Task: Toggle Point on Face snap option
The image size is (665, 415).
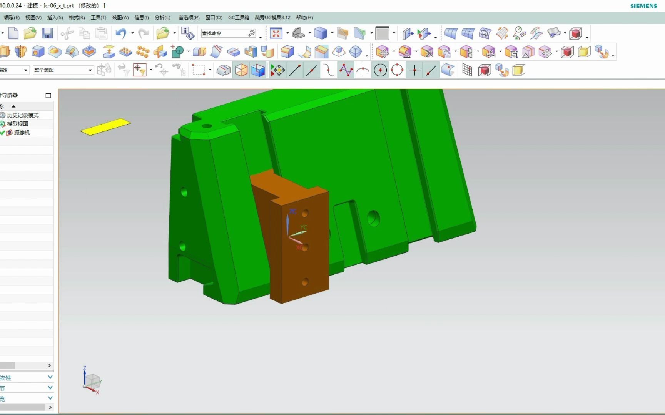Action: coord(448,70)
